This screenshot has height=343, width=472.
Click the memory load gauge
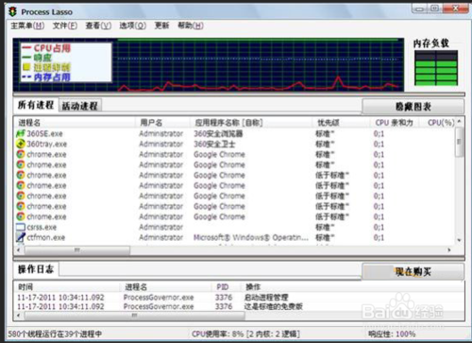(x=436, y=68)
